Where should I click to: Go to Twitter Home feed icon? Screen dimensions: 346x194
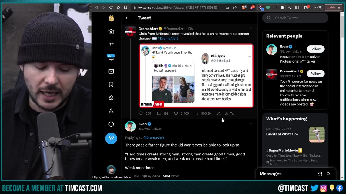pyautogui.click(x=111, y=32)
